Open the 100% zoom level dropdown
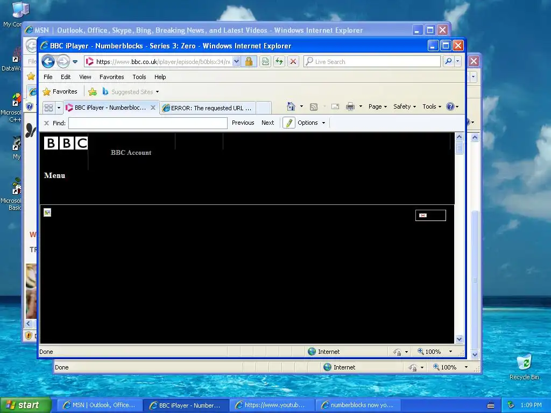The image size is (551, 413). pos(450,352)
